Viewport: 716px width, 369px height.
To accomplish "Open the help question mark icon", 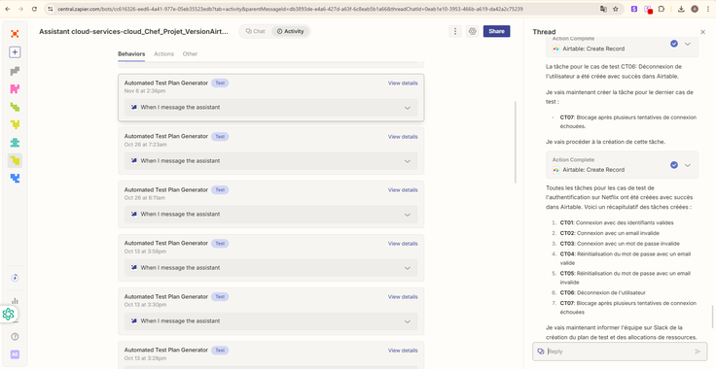I will 15,337.
